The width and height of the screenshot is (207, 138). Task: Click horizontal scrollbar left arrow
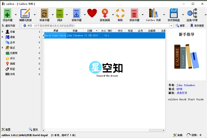coord(43,130)
